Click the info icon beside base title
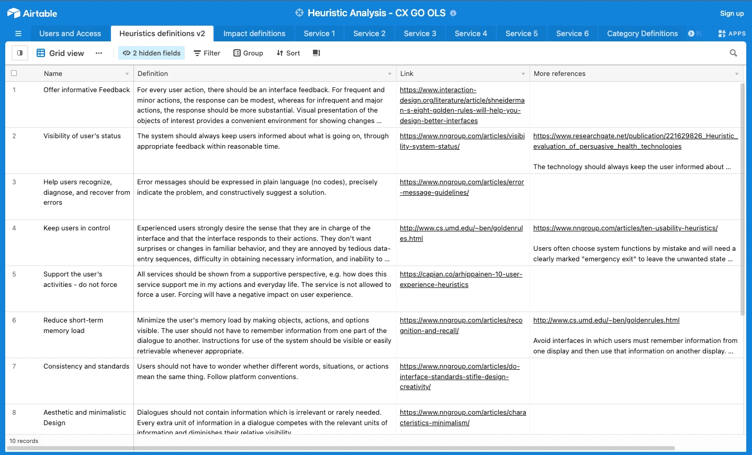 click(453, 13)
